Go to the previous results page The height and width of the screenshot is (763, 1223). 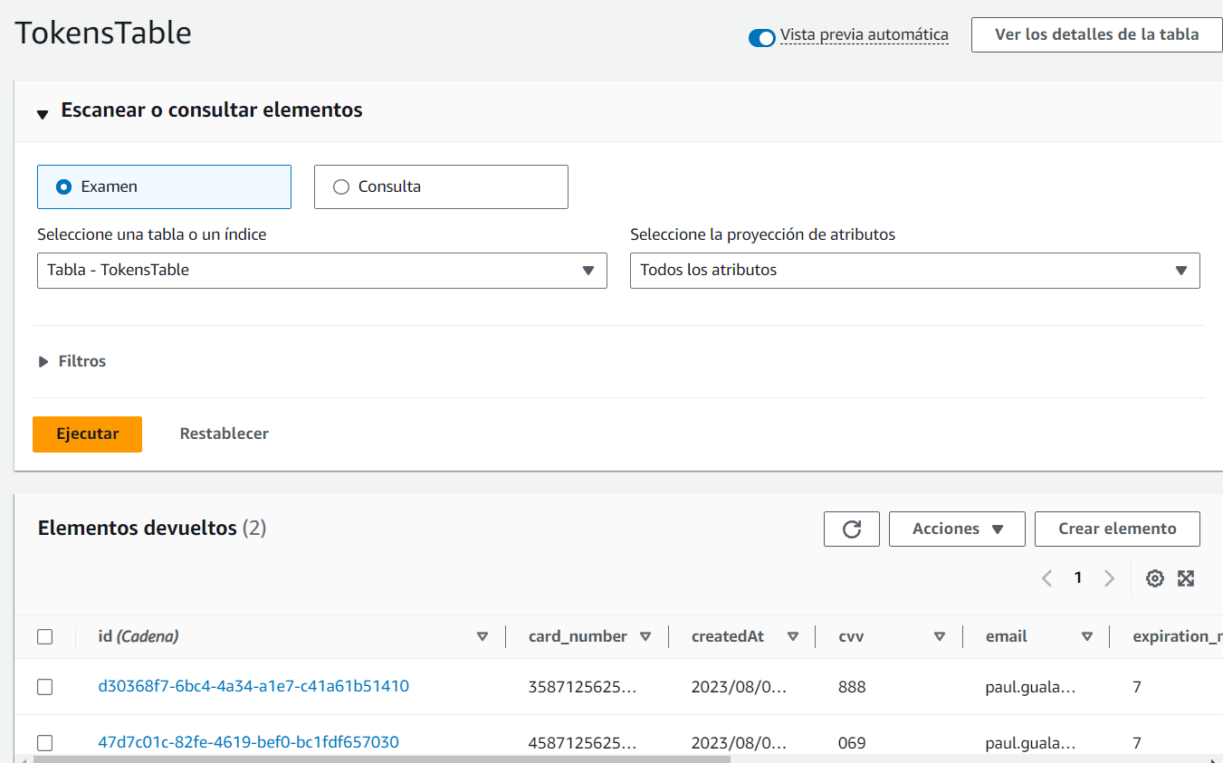tap(1046, 577)
